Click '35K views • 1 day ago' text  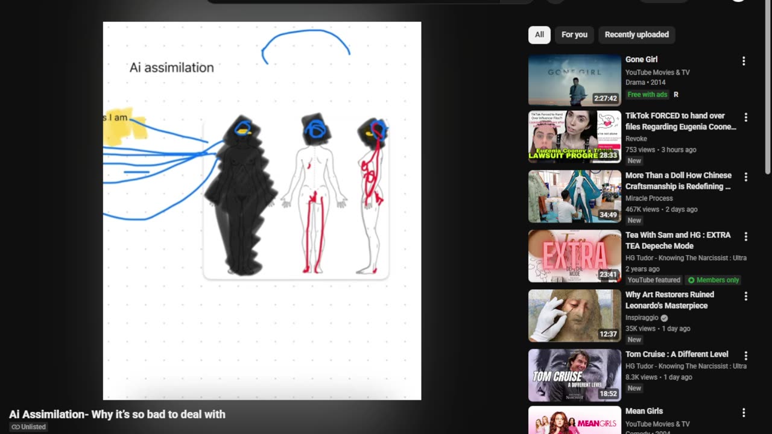click(x=658, y=329)
